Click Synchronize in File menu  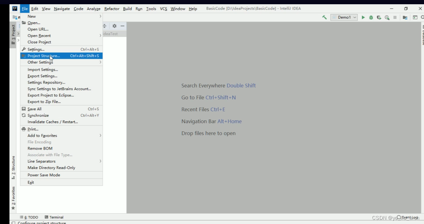[x=61, y=115]
